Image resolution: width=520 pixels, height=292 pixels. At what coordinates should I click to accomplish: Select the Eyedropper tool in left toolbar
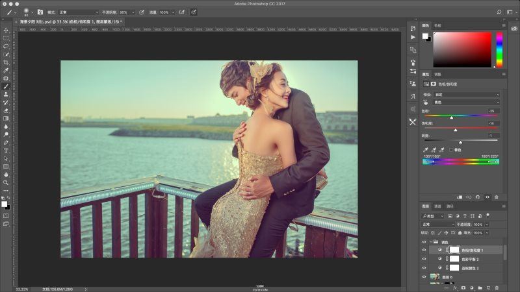coord(6,70)
